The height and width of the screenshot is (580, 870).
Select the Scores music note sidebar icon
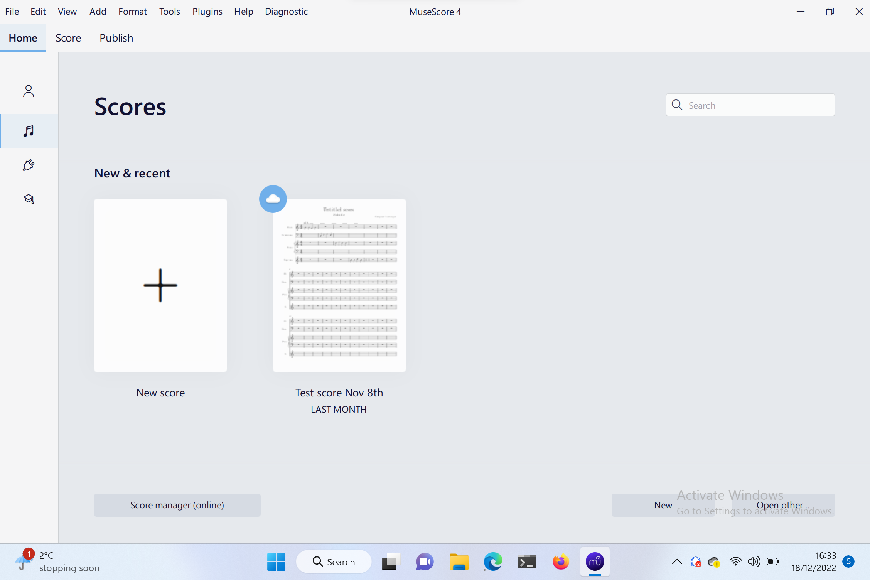[29, 131]
